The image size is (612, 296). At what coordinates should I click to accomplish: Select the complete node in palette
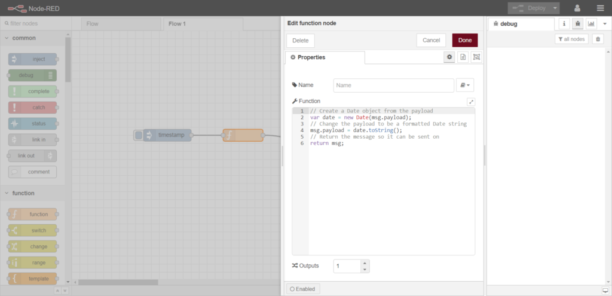(33, 91)
